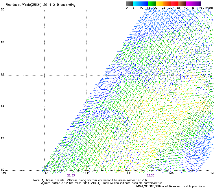
Task: Click the cyan-blue 5-15 knots color bar segment
Action: tap(141, 3)
